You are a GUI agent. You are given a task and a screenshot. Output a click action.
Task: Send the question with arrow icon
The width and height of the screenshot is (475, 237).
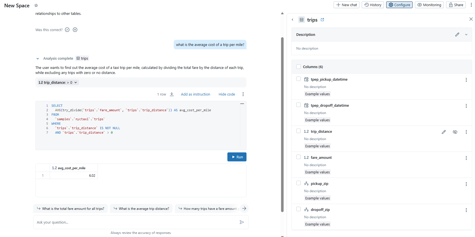pos(242,222)
